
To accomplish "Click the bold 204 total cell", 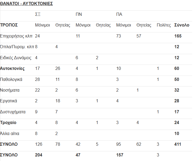I will 39,155.
